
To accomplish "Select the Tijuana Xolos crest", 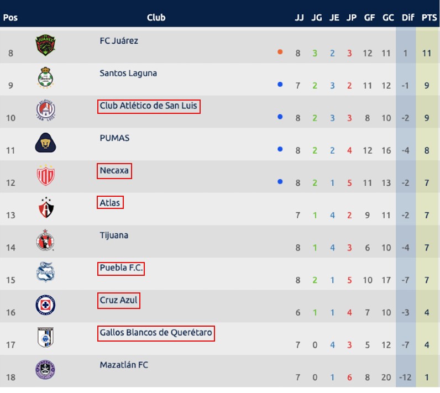I will click(45, 240).
